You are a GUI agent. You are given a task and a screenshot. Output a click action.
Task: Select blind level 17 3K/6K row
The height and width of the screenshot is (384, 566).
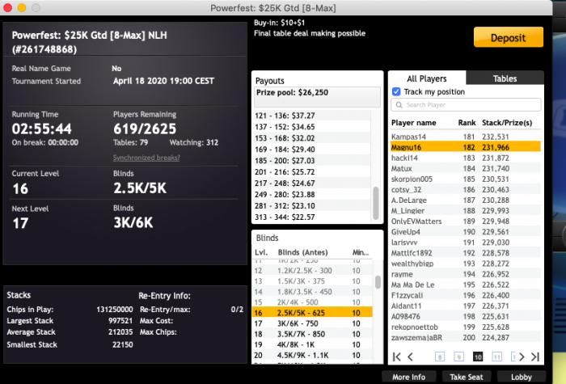312,323
